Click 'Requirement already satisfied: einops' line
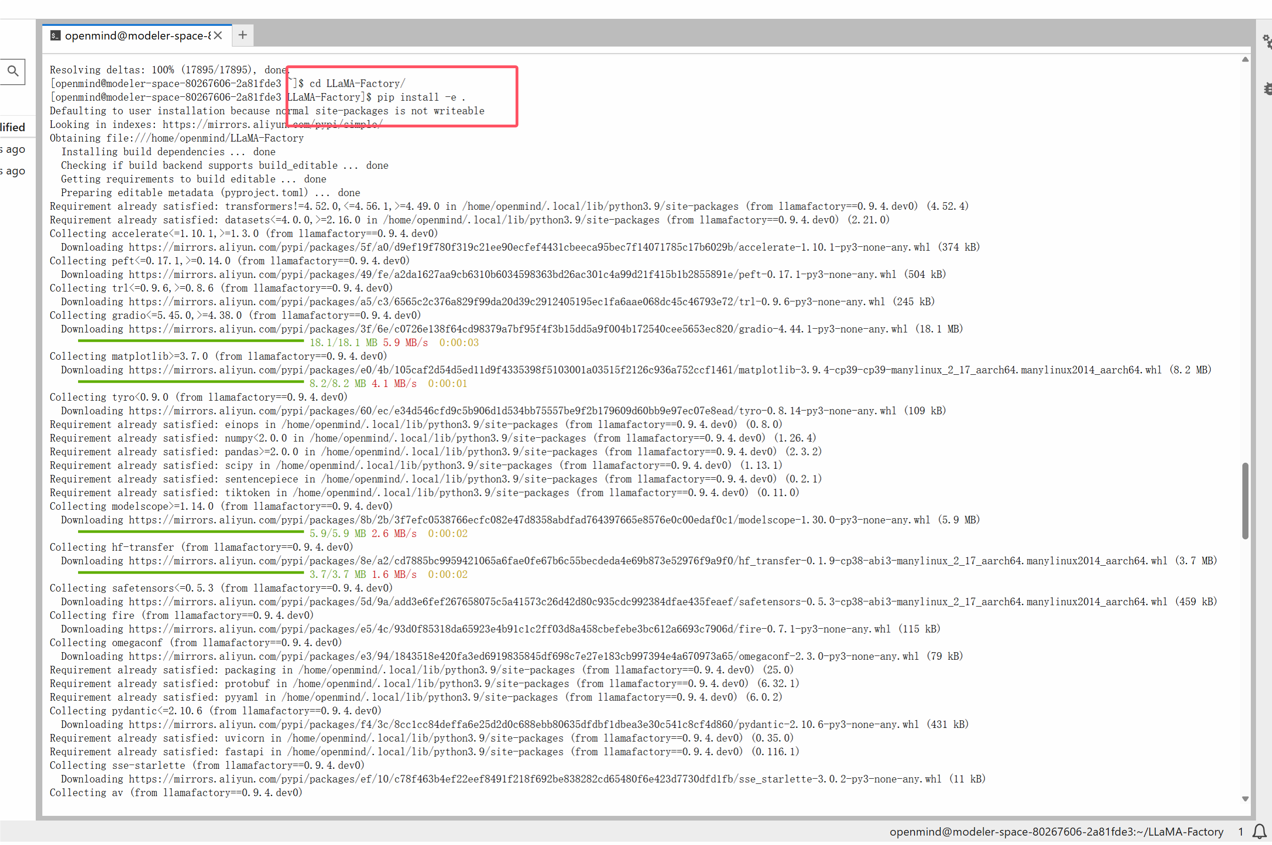Image resolution: width=1272 pixels, height=845 pixels. click(415, 425)
